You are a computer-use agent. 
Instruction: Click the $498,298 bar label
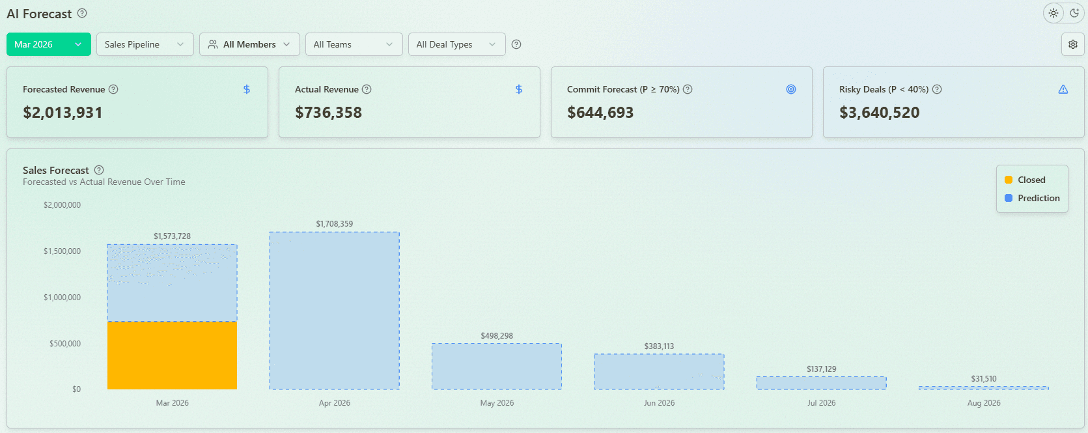coord(497,336)
